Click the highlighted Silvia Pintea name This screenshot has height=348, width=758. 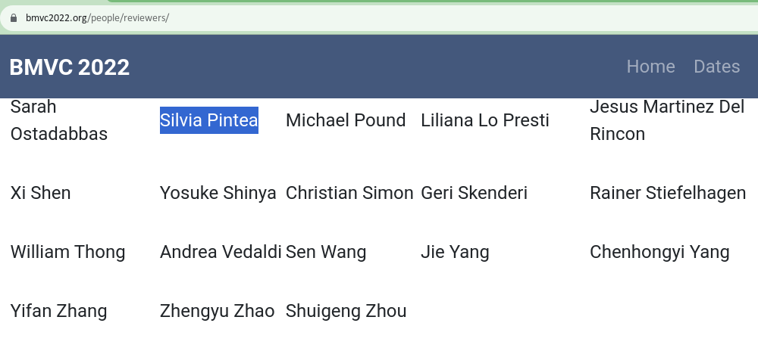(x=209, y=120)
